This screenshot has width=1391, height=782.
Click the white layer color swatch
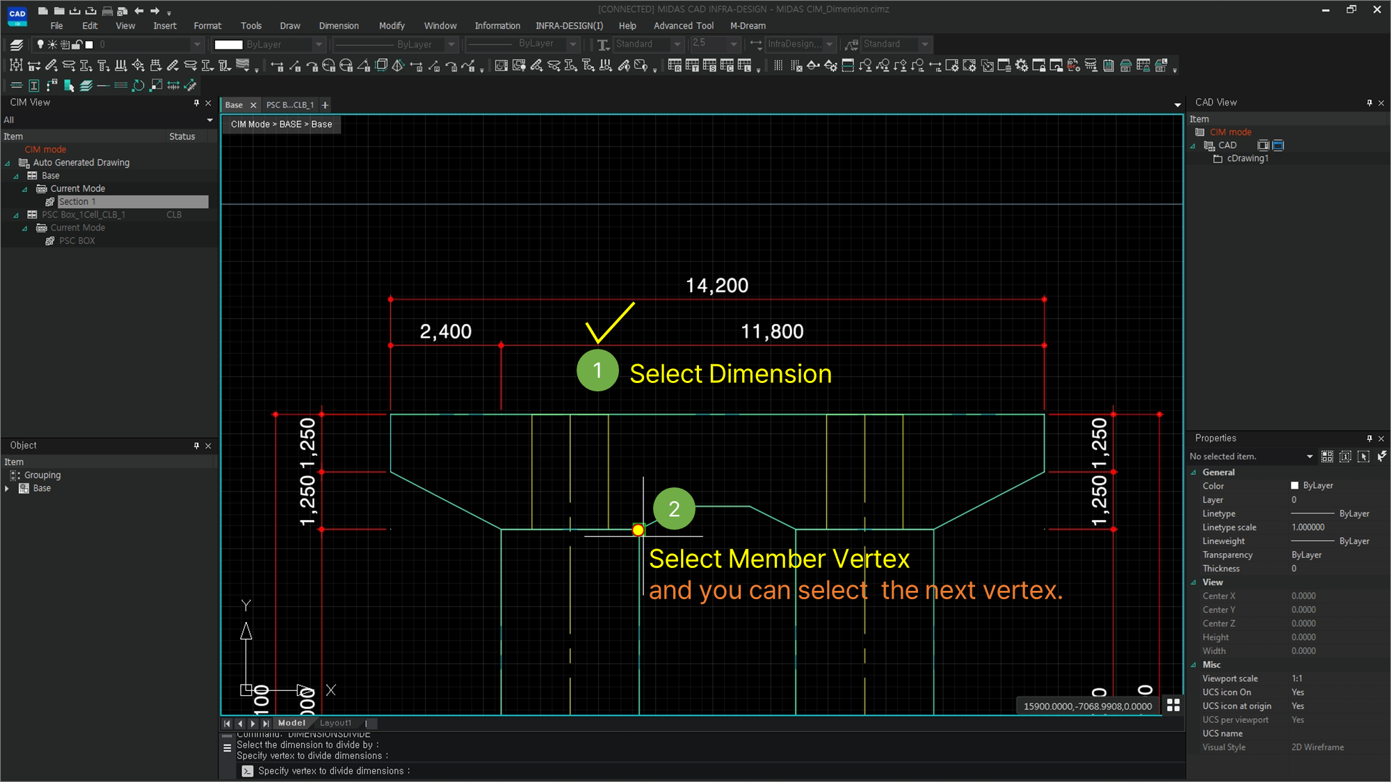click(89, 44)
